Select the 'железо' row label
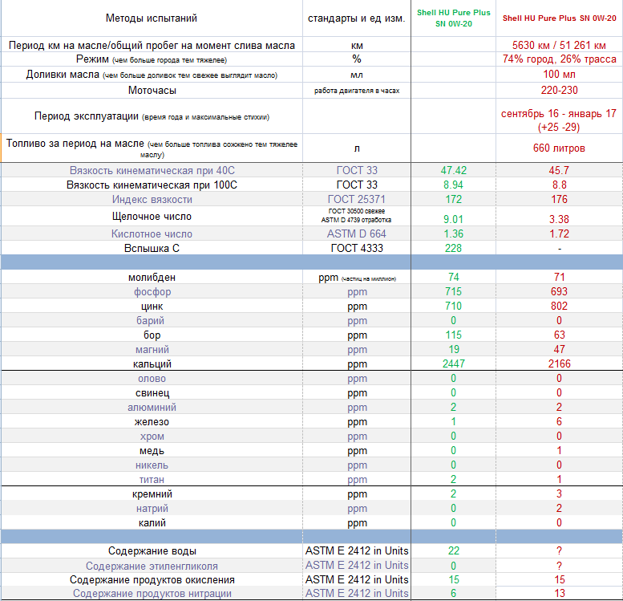 (x=152, y=422)
